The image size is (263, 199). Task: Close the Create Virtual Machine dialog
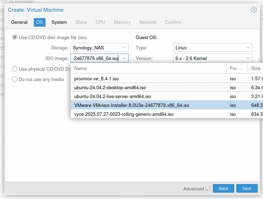coord(254,10)
